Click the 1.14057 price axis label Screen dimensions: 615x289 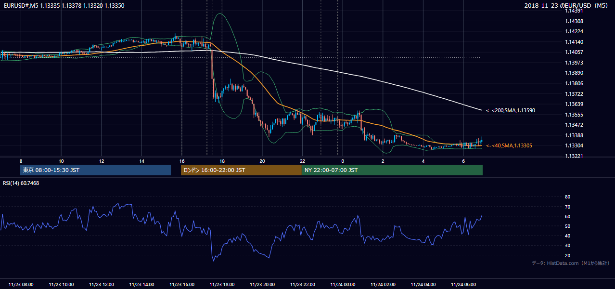click(x=575, y=52)
